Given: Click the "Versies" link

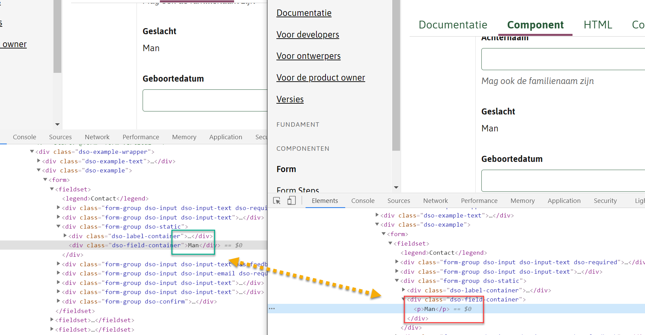Looking at the screenshot, I should click(290, 99).
